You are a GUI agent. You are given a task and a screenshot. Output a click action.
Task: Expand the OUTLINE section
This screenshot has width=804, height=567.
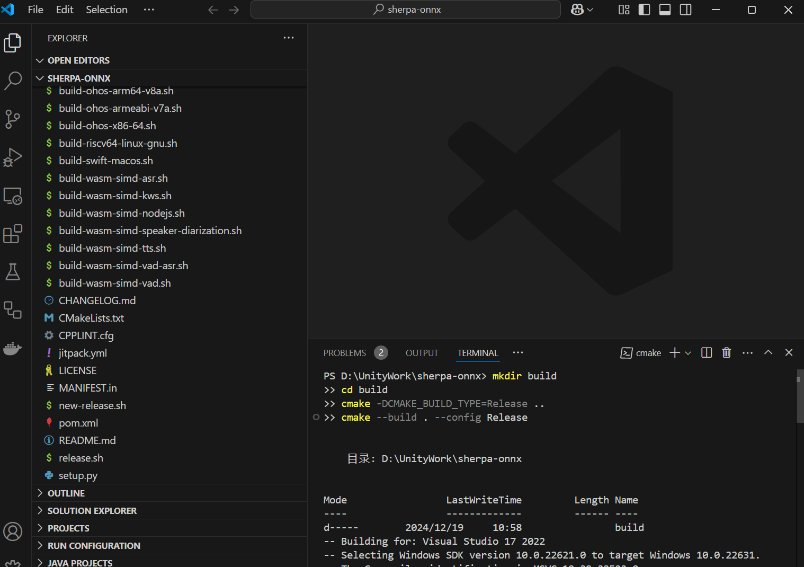click(66, 493)
